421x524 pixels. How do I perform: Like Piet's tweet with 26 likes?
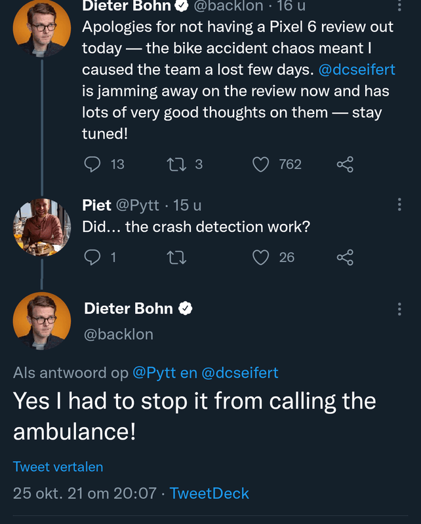[x=261, y=257]
